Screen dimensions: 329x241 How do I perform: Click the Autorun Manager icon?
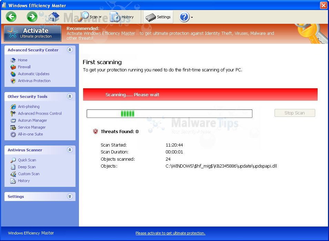[x=13, y=121]
